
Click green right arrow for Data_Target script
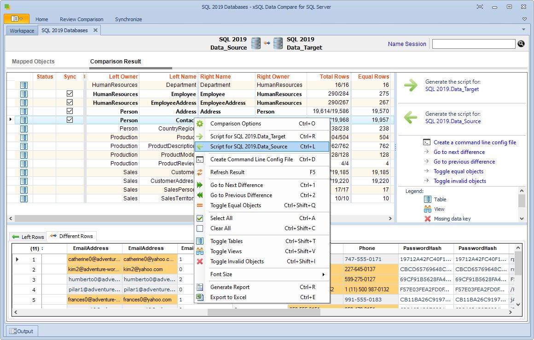click(x=411, y=85)
